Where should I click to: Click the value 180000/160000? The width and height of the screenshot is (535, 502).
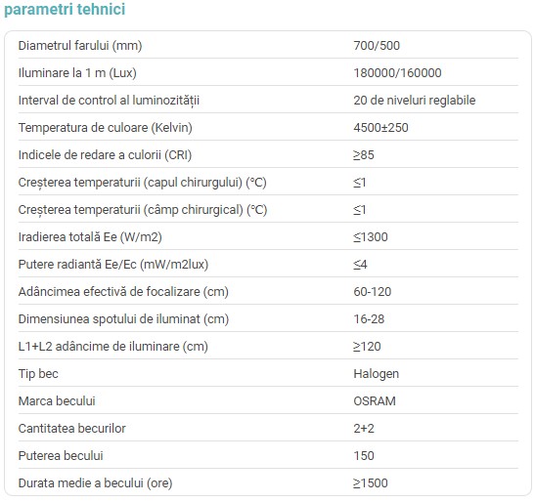click(x=397, y=73)
